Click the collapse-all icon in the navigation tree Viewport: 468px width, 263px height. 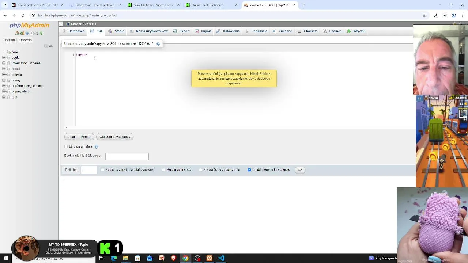pyautogui.click(x=46, y=46)
